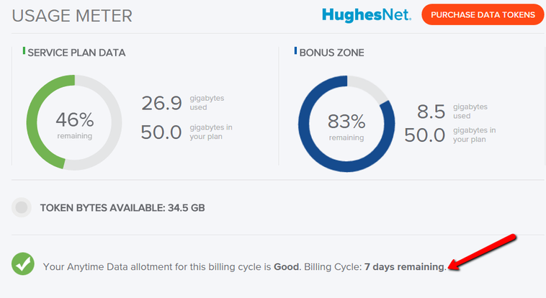Click the blue Bonus Zone donut chart
546x298 pixels.
[x=346, y=124]
